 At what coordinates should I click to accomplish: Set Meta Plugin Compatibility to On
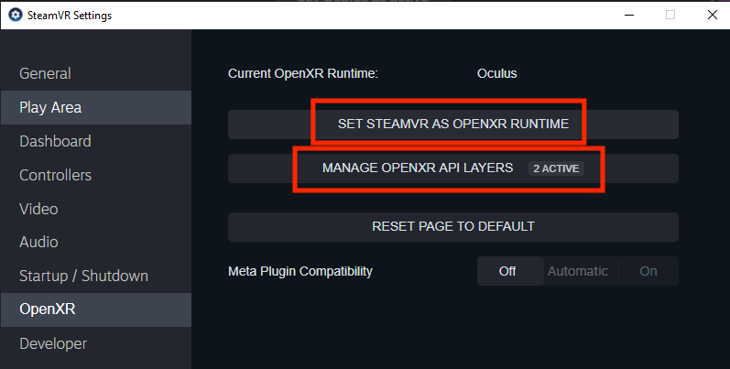click(x=648, y=271)
